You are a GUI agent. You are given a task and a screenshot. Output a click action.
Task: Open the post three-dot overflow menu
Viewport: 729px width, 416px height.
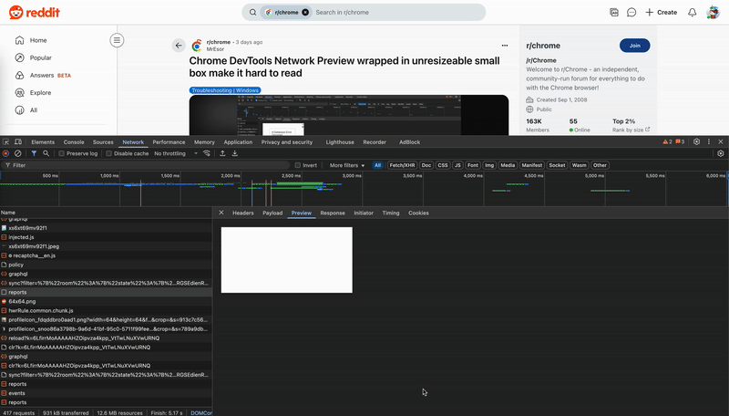click(x=505, y=46)
